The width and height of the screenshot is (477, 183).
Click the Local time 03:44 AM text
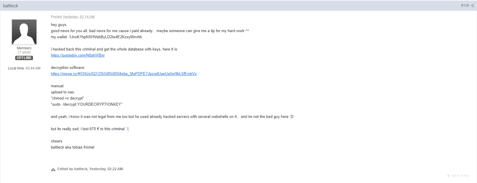click(24, 68)
